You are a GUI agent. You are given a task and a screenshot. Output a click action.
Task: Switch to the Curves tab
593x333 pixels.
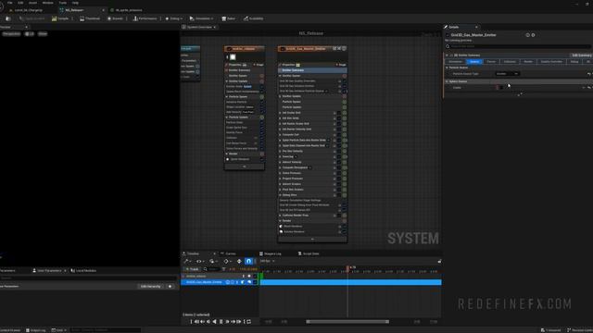tap(229, 253)
